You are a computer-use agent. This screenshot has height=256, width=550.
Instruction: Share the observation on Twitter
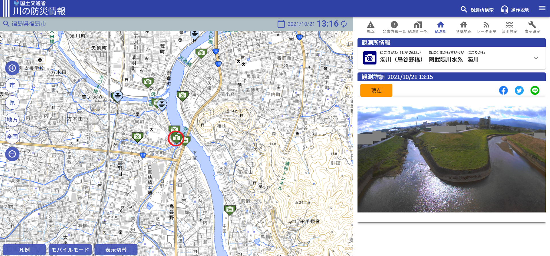click(519, 90)
